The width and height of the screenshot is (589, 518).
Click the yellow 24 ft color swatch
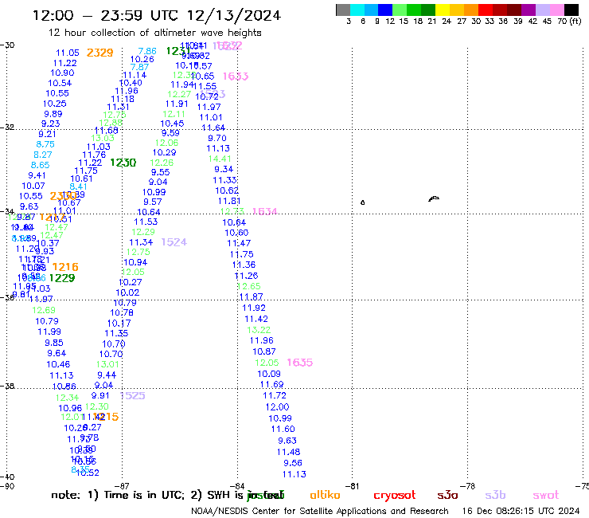click(x=443, y=10)
